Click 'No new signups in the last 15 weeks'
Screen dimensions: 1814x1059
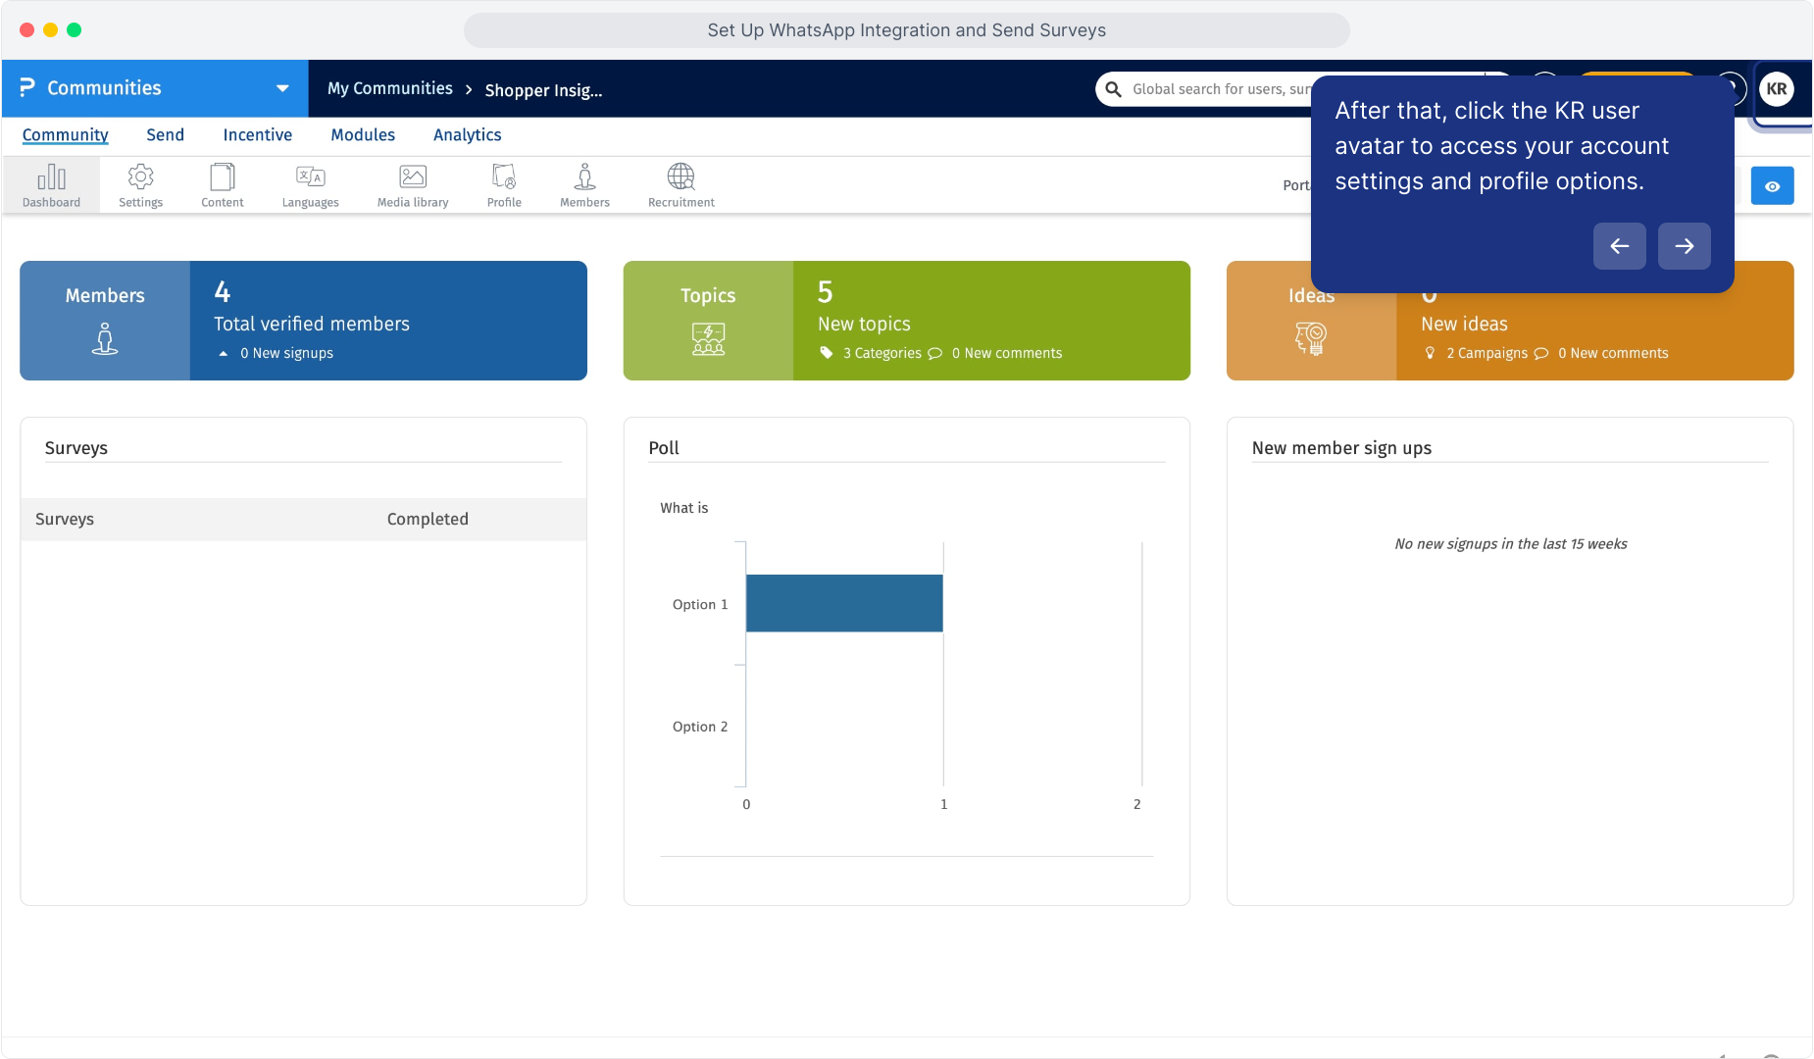[1510, 543]
